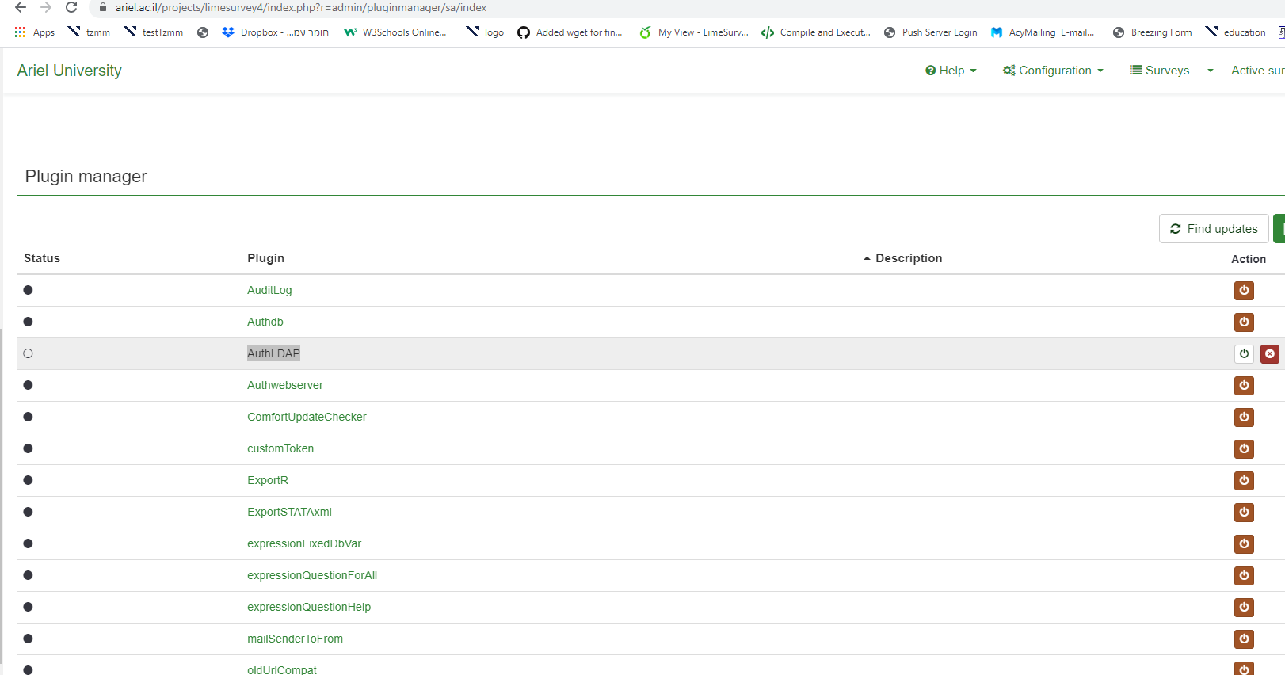
Task: Open the caret dropdown beside Surveys
Action: tap(1210, 71)
